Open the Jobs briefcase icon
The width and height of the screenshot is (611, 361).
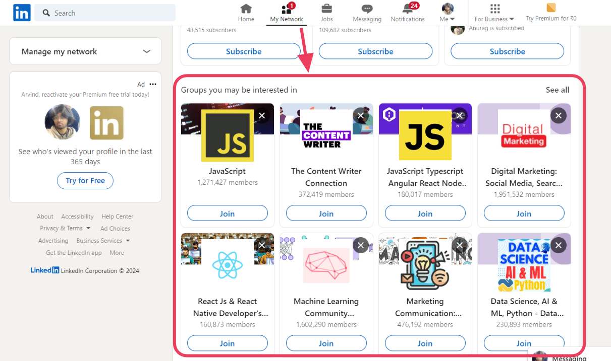point(326,9)
